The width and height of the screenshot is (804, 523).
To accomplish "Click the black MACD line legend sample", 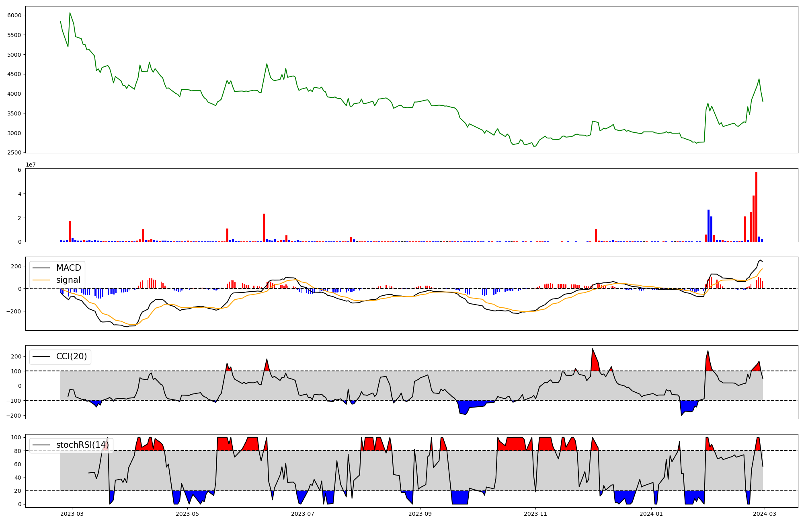I will click(41, 268).
